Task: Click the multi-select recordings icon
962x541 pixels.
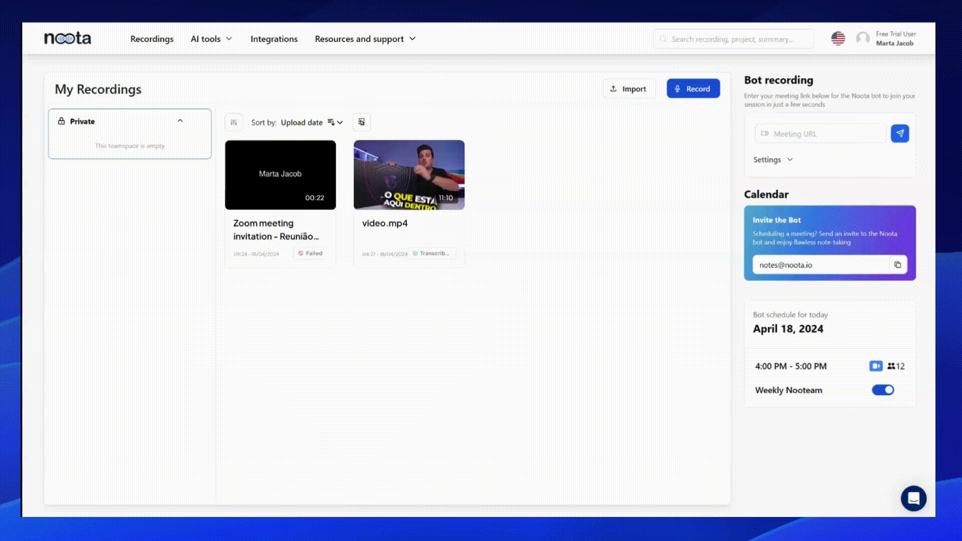Action: pos(361,122)
